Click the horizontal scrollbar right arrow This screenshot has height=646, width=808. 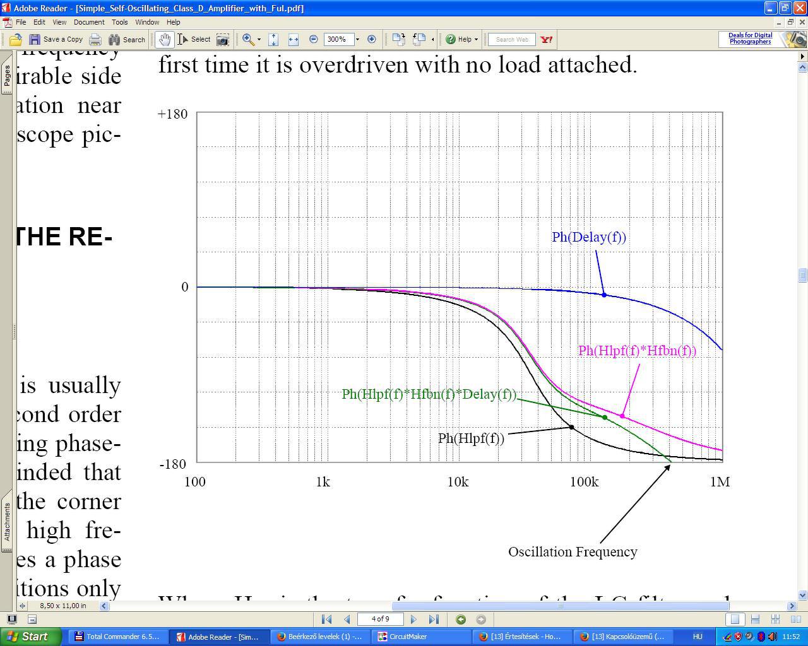pyautogui.click(x=792, y=606)
